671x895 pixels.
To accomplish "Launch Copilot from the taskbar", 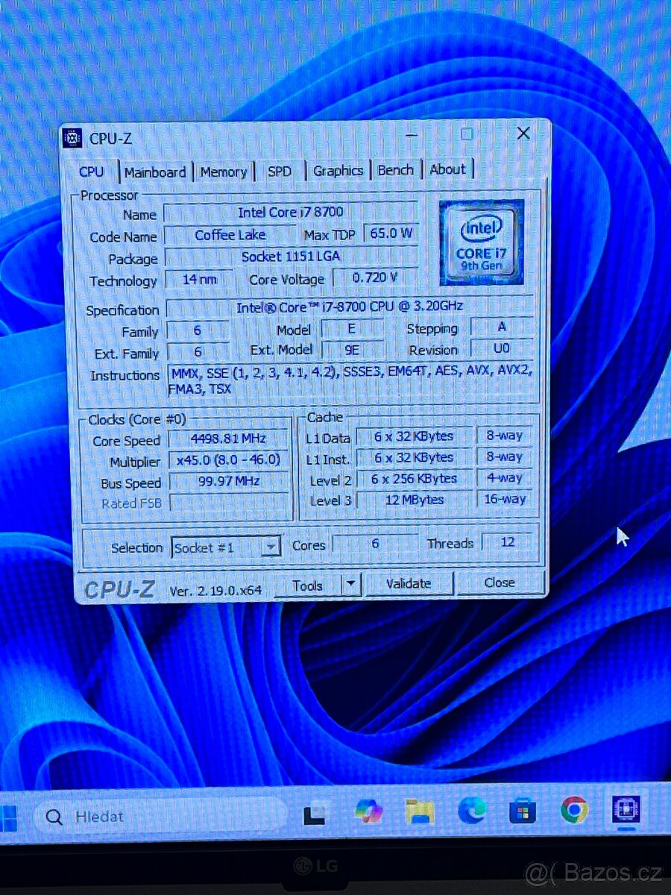I will pyautogui.click(x=368, y=811).
